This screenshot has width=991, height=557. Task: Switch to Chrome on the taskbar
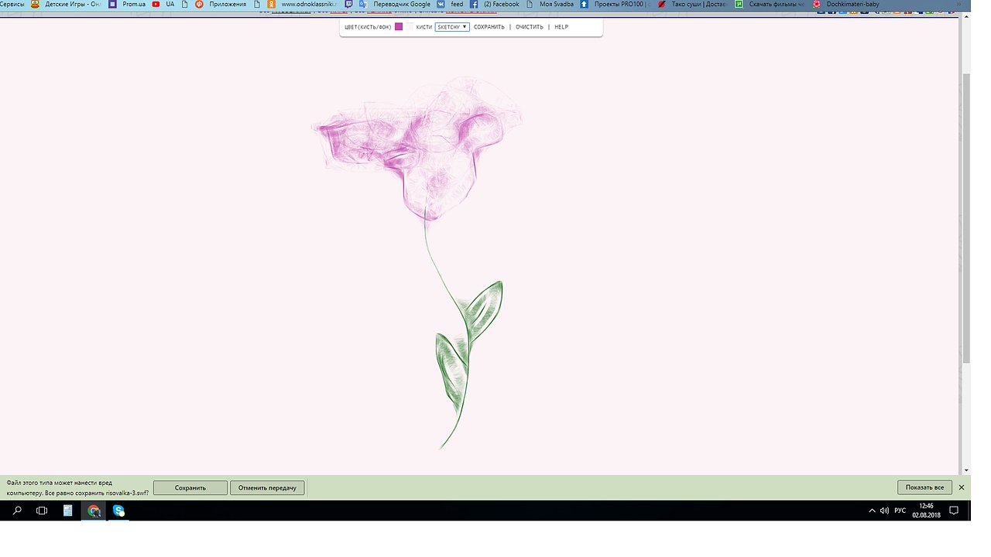[94, 511]
